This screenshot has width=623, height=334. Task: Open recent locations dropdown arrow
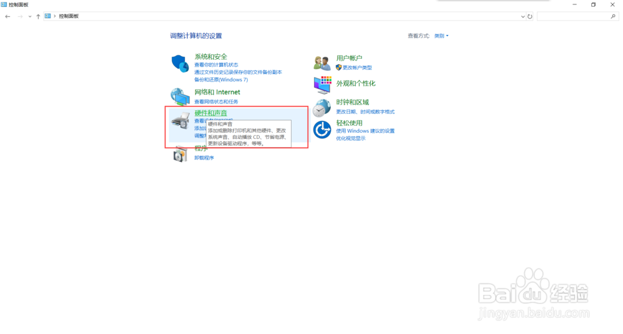click(x=30, y=16)
